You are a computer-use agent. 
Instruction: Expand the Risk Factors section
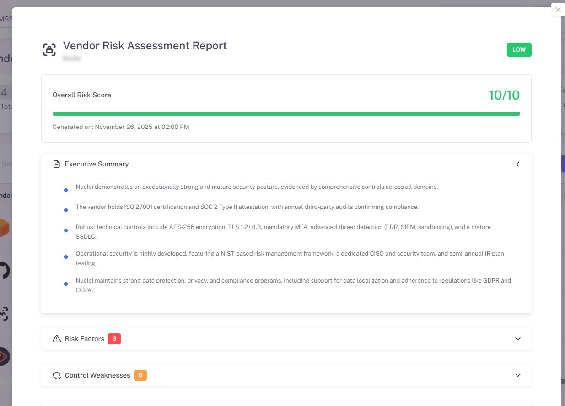click(517, 339)
